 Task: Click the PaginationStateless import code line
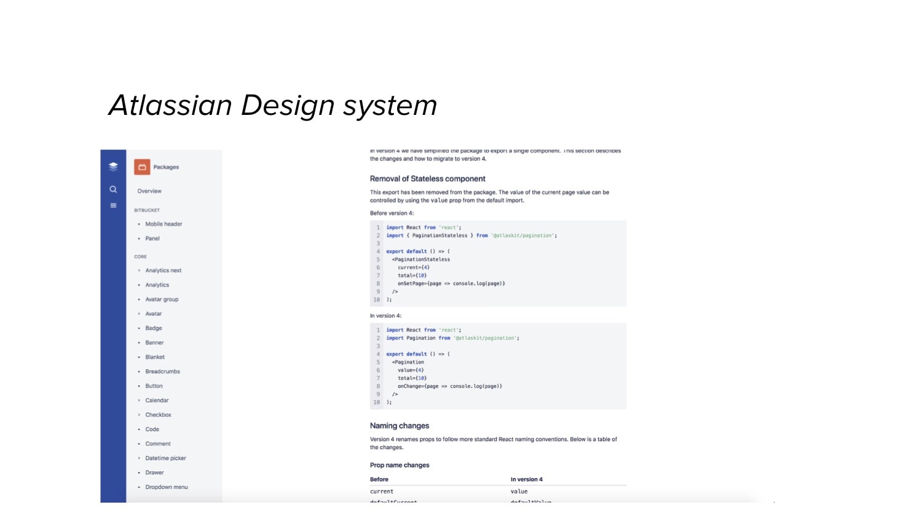click(x=471, y=235)
